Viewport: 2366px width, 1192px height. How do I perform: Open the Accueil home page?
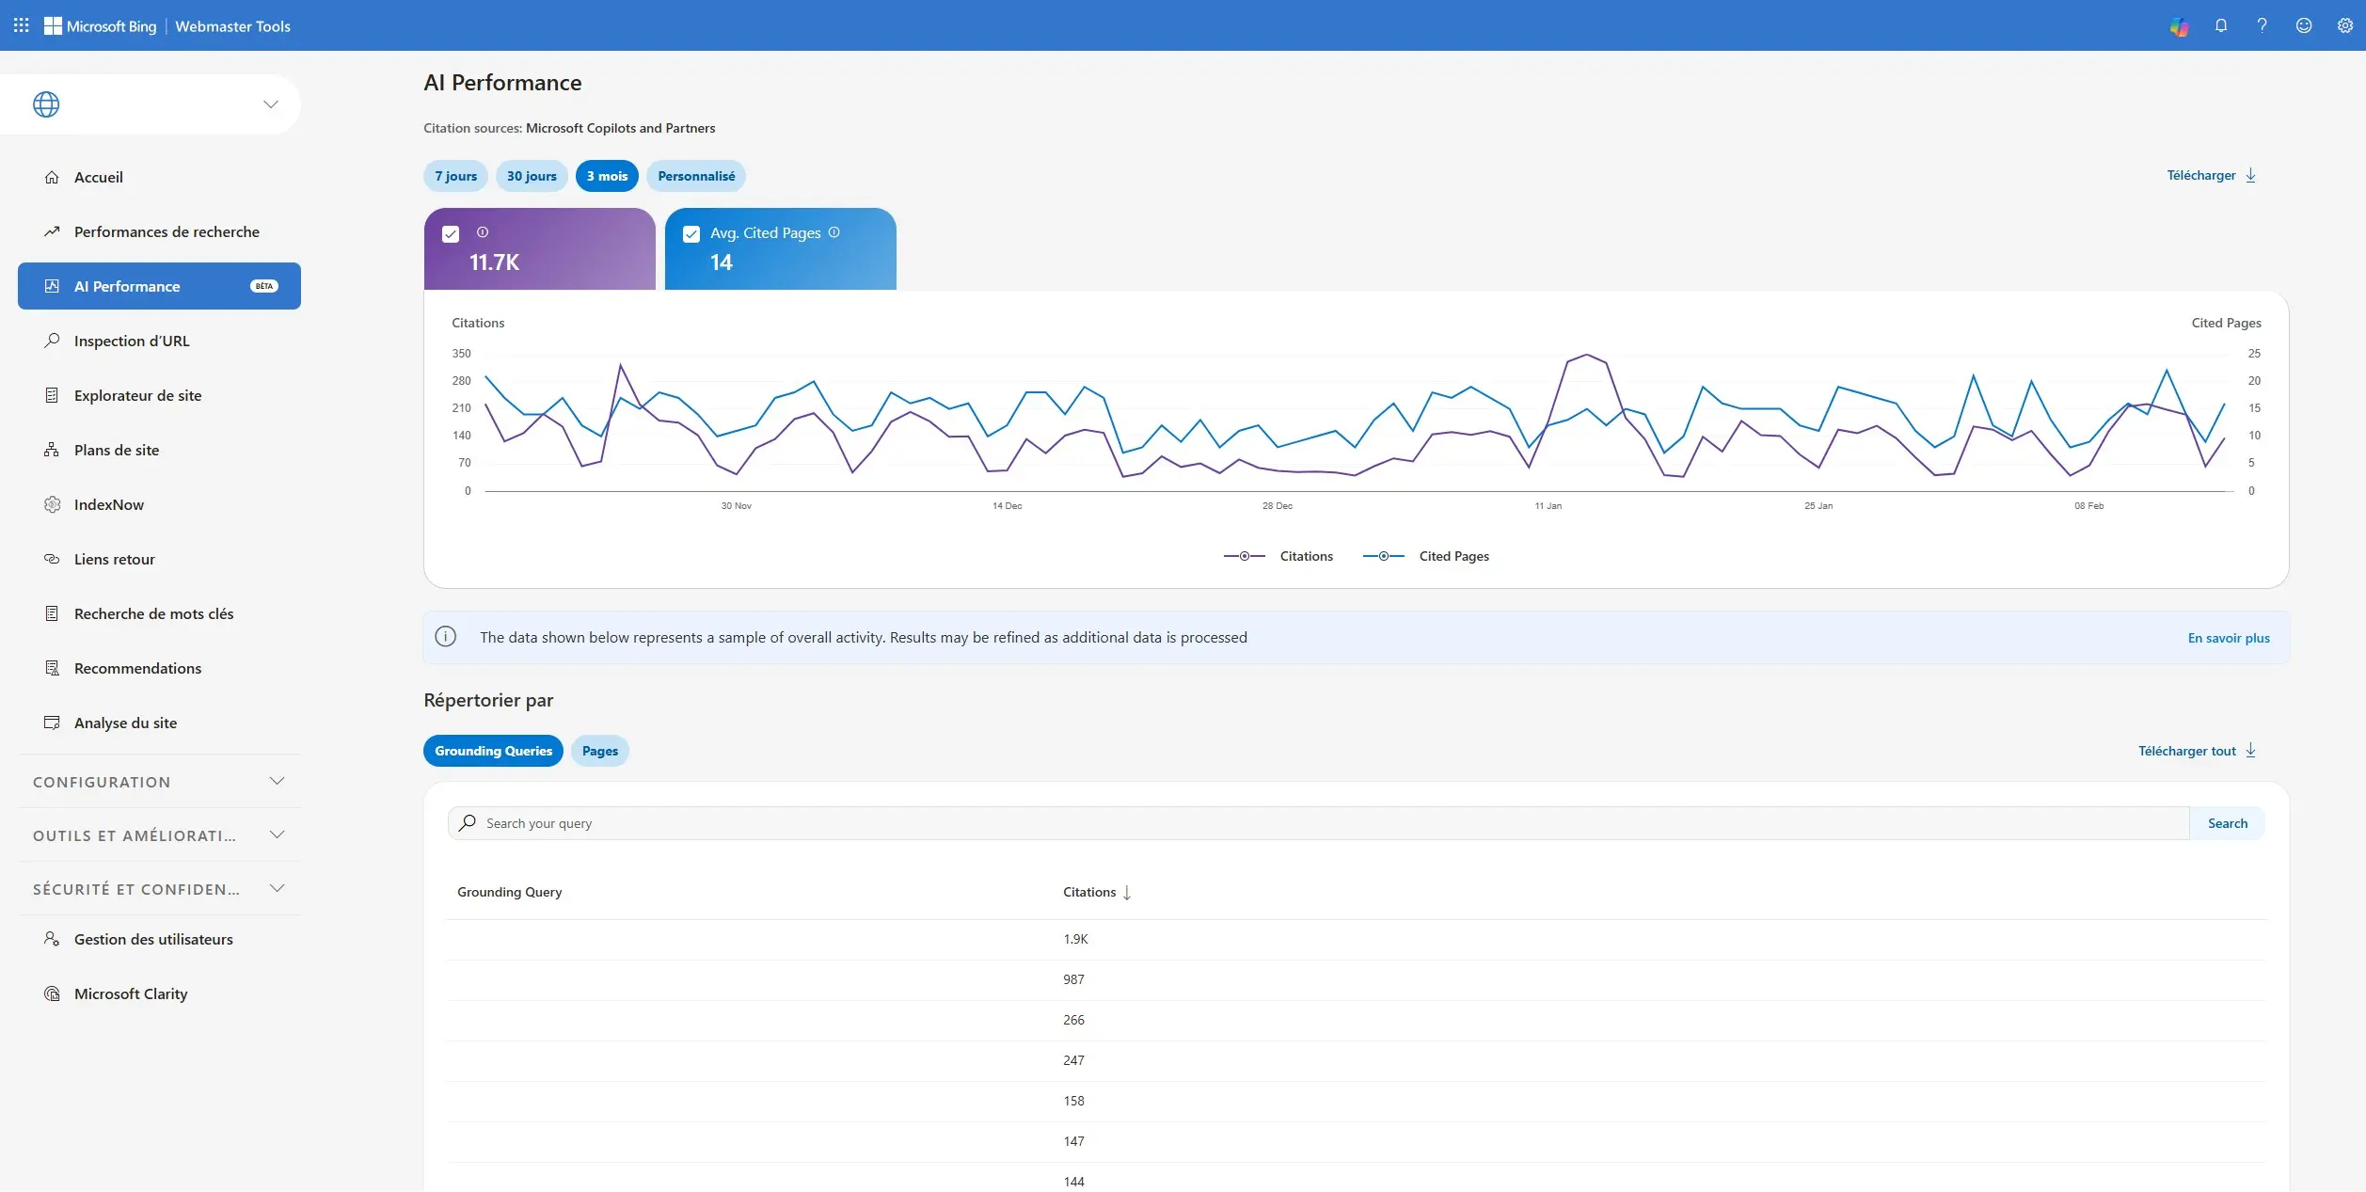pos(98,177)
